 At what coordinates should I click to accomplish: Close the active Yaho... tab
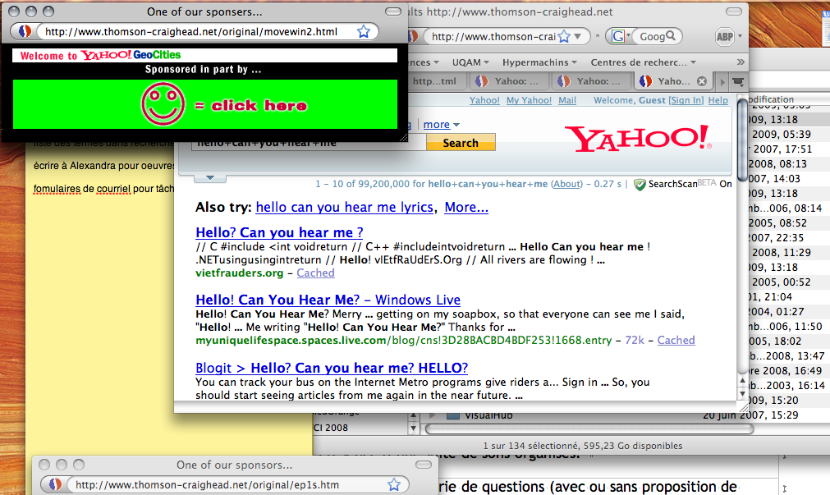pyautogui.click(x=702, y=81)
